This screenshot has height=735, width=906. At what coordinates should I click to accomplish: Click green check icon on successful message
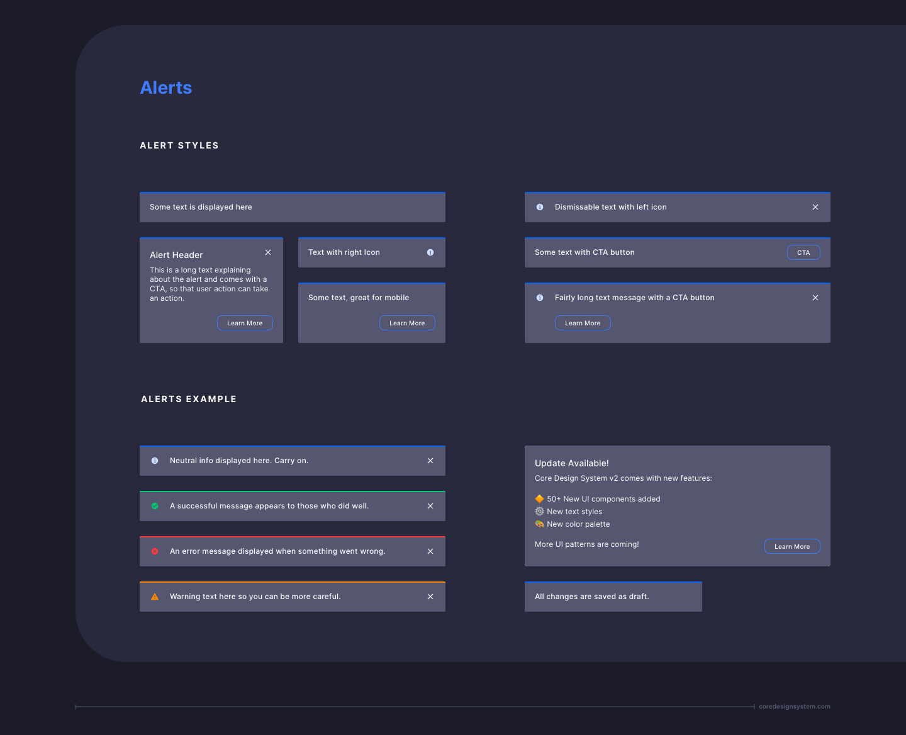click(x=155, y=506)
